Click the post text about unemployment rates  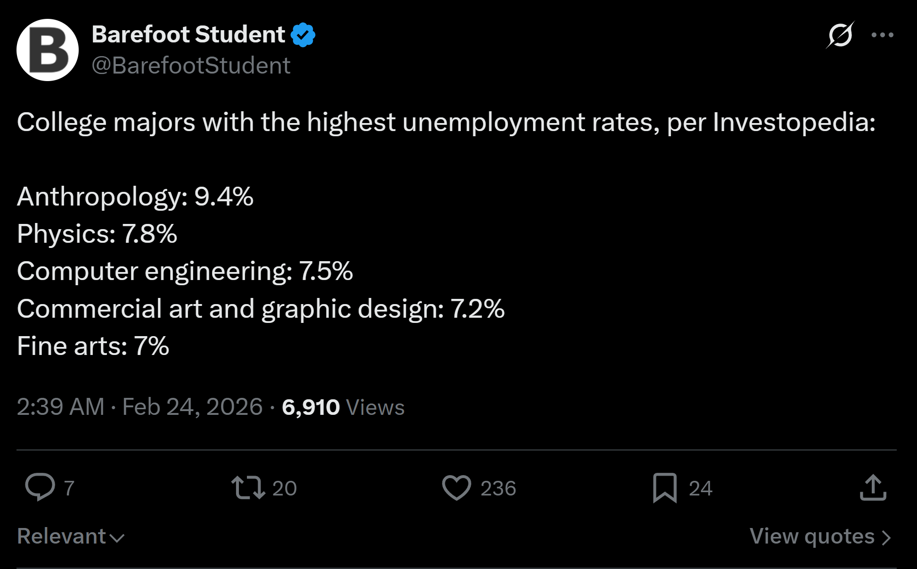click(446, 123)
